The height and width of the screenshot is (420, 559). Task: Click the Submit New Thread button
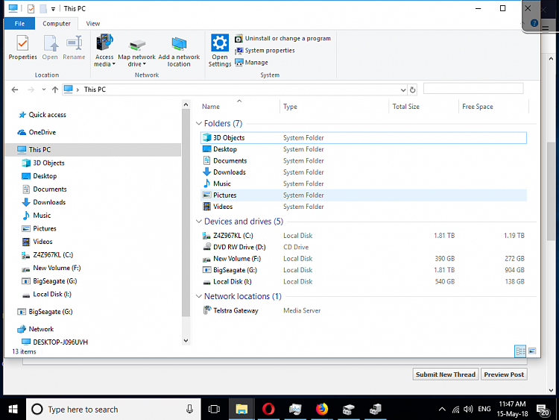coord(446,374)
